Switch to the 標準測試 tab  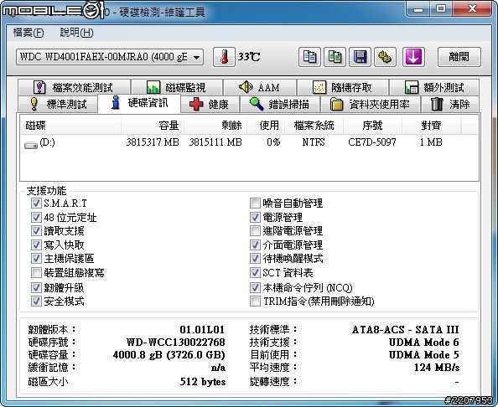click(x=58, y=104)
